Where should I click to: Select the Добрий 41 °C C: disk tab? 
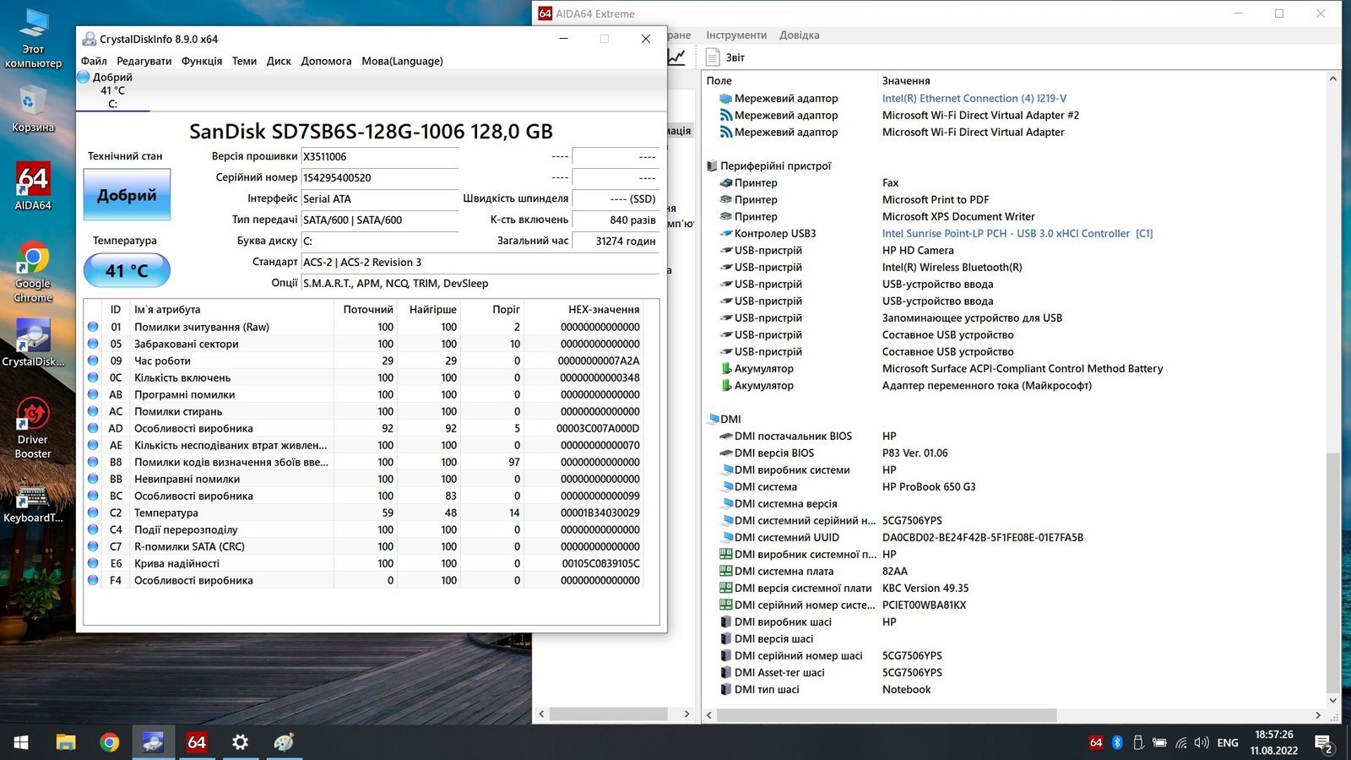pyautogui.click(x=112, y=90)
